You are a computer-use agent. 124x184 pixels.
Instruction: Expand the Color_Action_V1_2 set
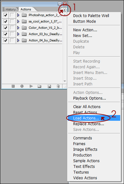[18, 28]
